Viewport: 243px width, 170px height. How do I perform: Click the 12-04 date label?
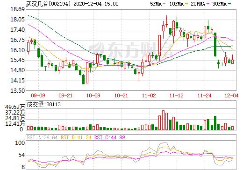(x=232, y=95)
